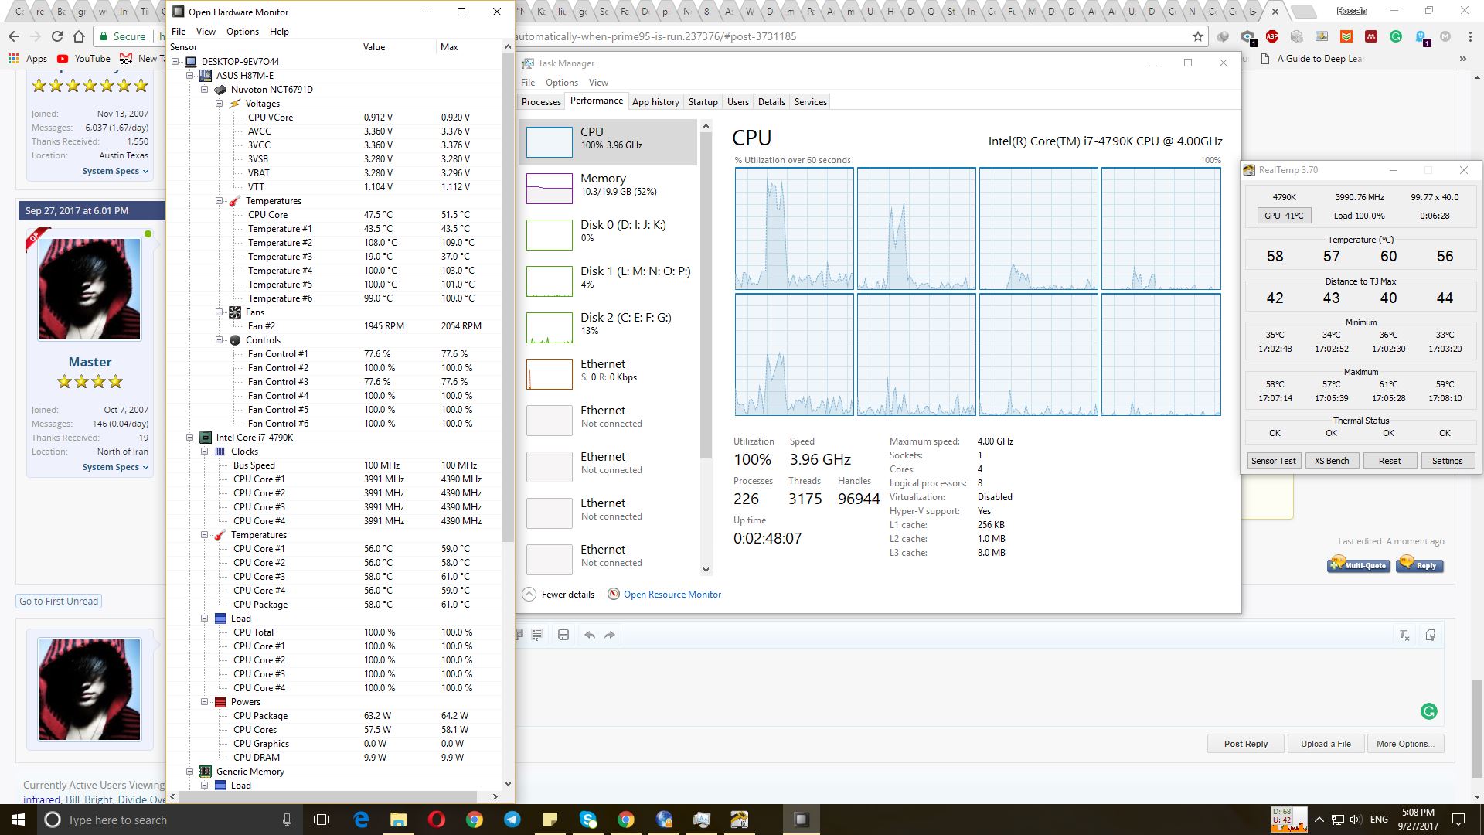Viewport: 1484px width, 835px height.
Task: Click Reply button on forum post
Action: [1419, 565]
